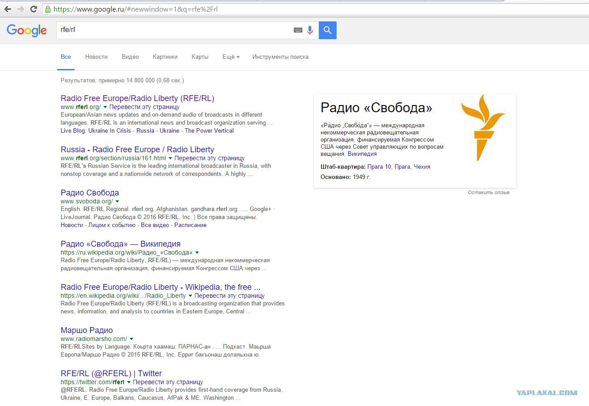The image size is (589, 406).
Task: Click the browser address bar URL
Action: coord(136,9)
